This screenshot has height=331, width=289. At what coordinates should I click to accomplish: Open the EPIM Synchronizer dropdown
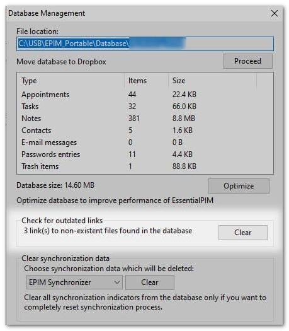74,282
